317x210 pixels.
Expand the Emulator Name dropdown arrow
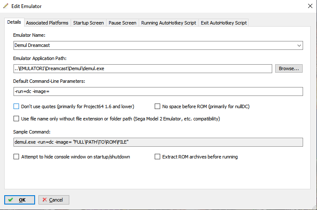(x=299, y=46)
